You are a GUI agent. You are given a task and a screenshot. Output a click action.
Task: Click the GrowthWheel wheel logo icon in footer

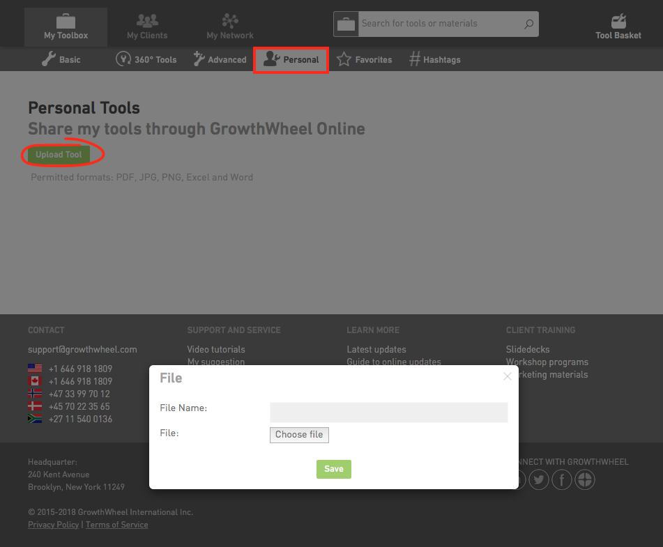(585, 480)
